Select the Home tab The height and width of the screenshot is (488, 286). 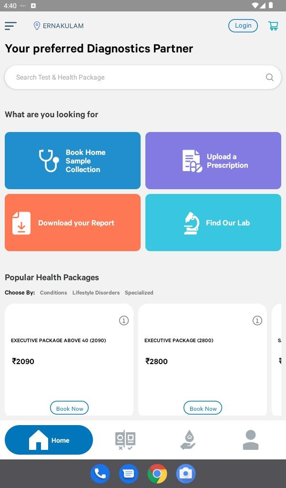pyautogui.click(x=49, y=440)
